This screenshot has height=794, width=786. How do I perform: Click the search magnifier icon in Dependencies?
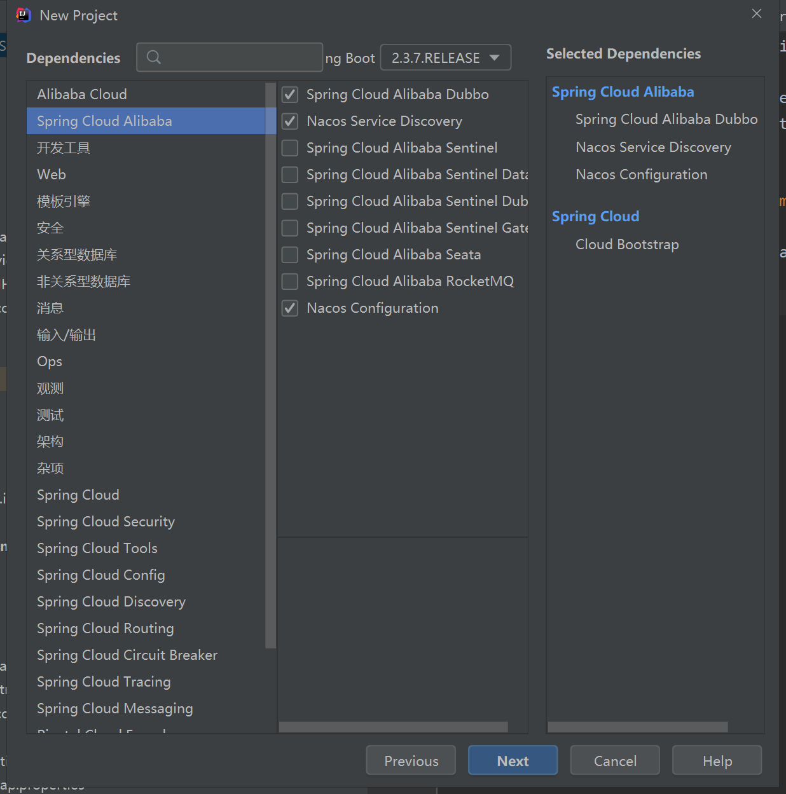(x=153, y=57)
